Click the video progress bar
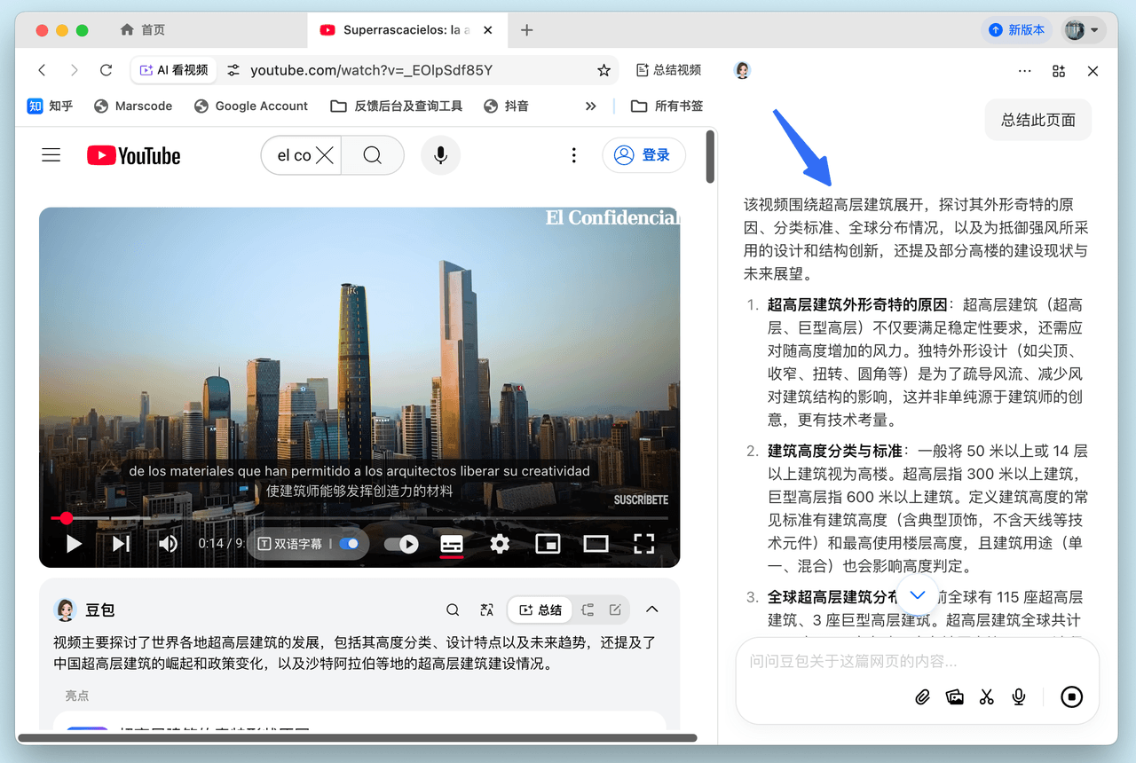The image size is (1136, 763). point(355,518)
